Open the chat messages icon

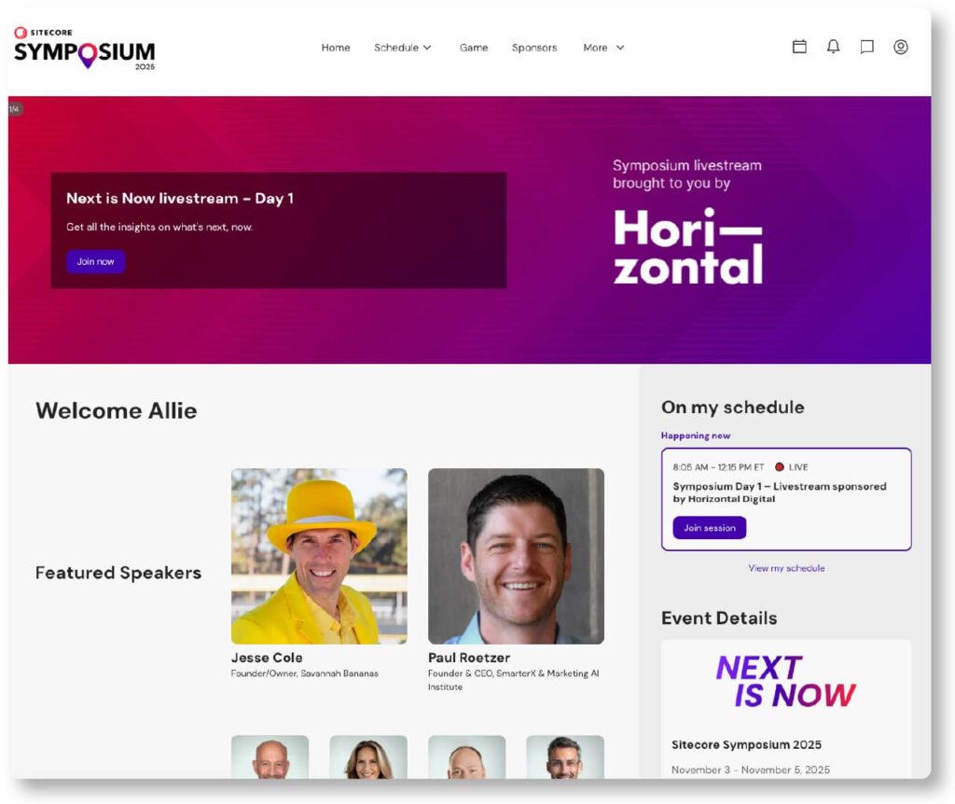click(x=866, y=47)
